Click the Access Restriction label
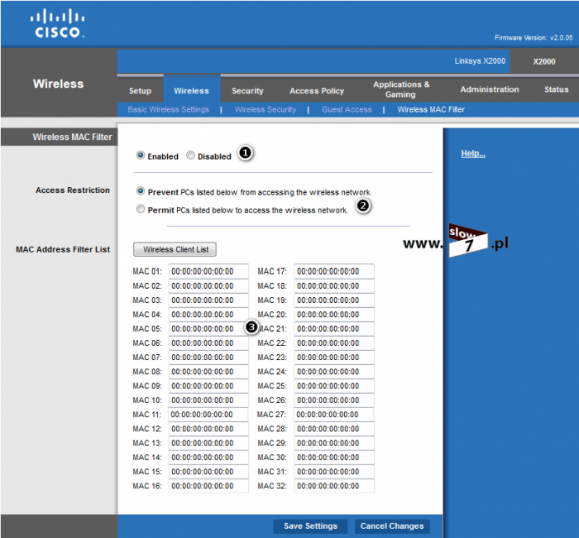Image resolution: width=579 pixels, height=538 pixels. (x=73, y=190)
